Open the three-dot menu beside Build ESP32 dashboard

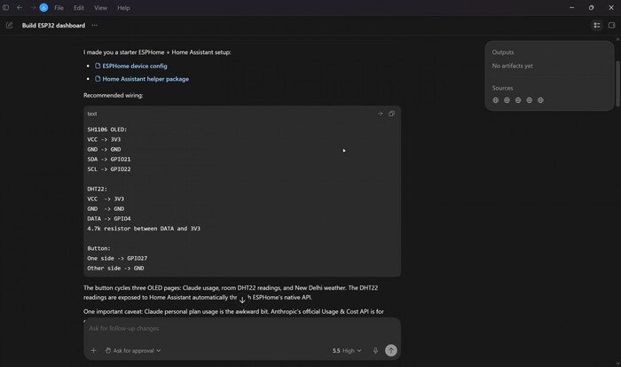point(94,26)
